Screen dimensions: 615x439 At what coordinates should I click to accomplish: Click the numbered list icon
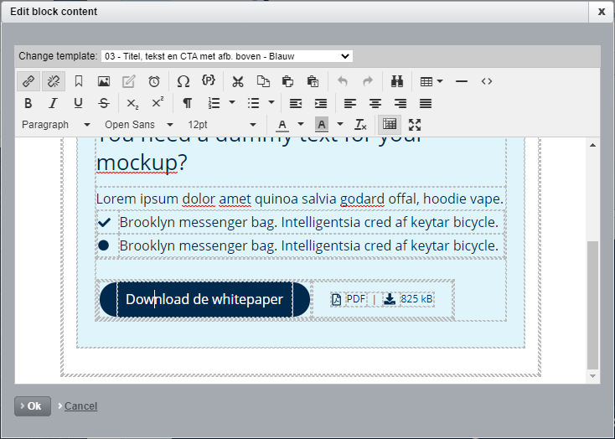point(214,103)
